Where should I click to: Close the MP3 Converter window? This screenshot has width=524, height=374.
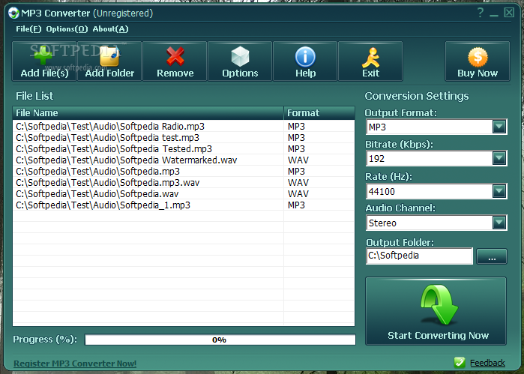click(x=509, y=13)
